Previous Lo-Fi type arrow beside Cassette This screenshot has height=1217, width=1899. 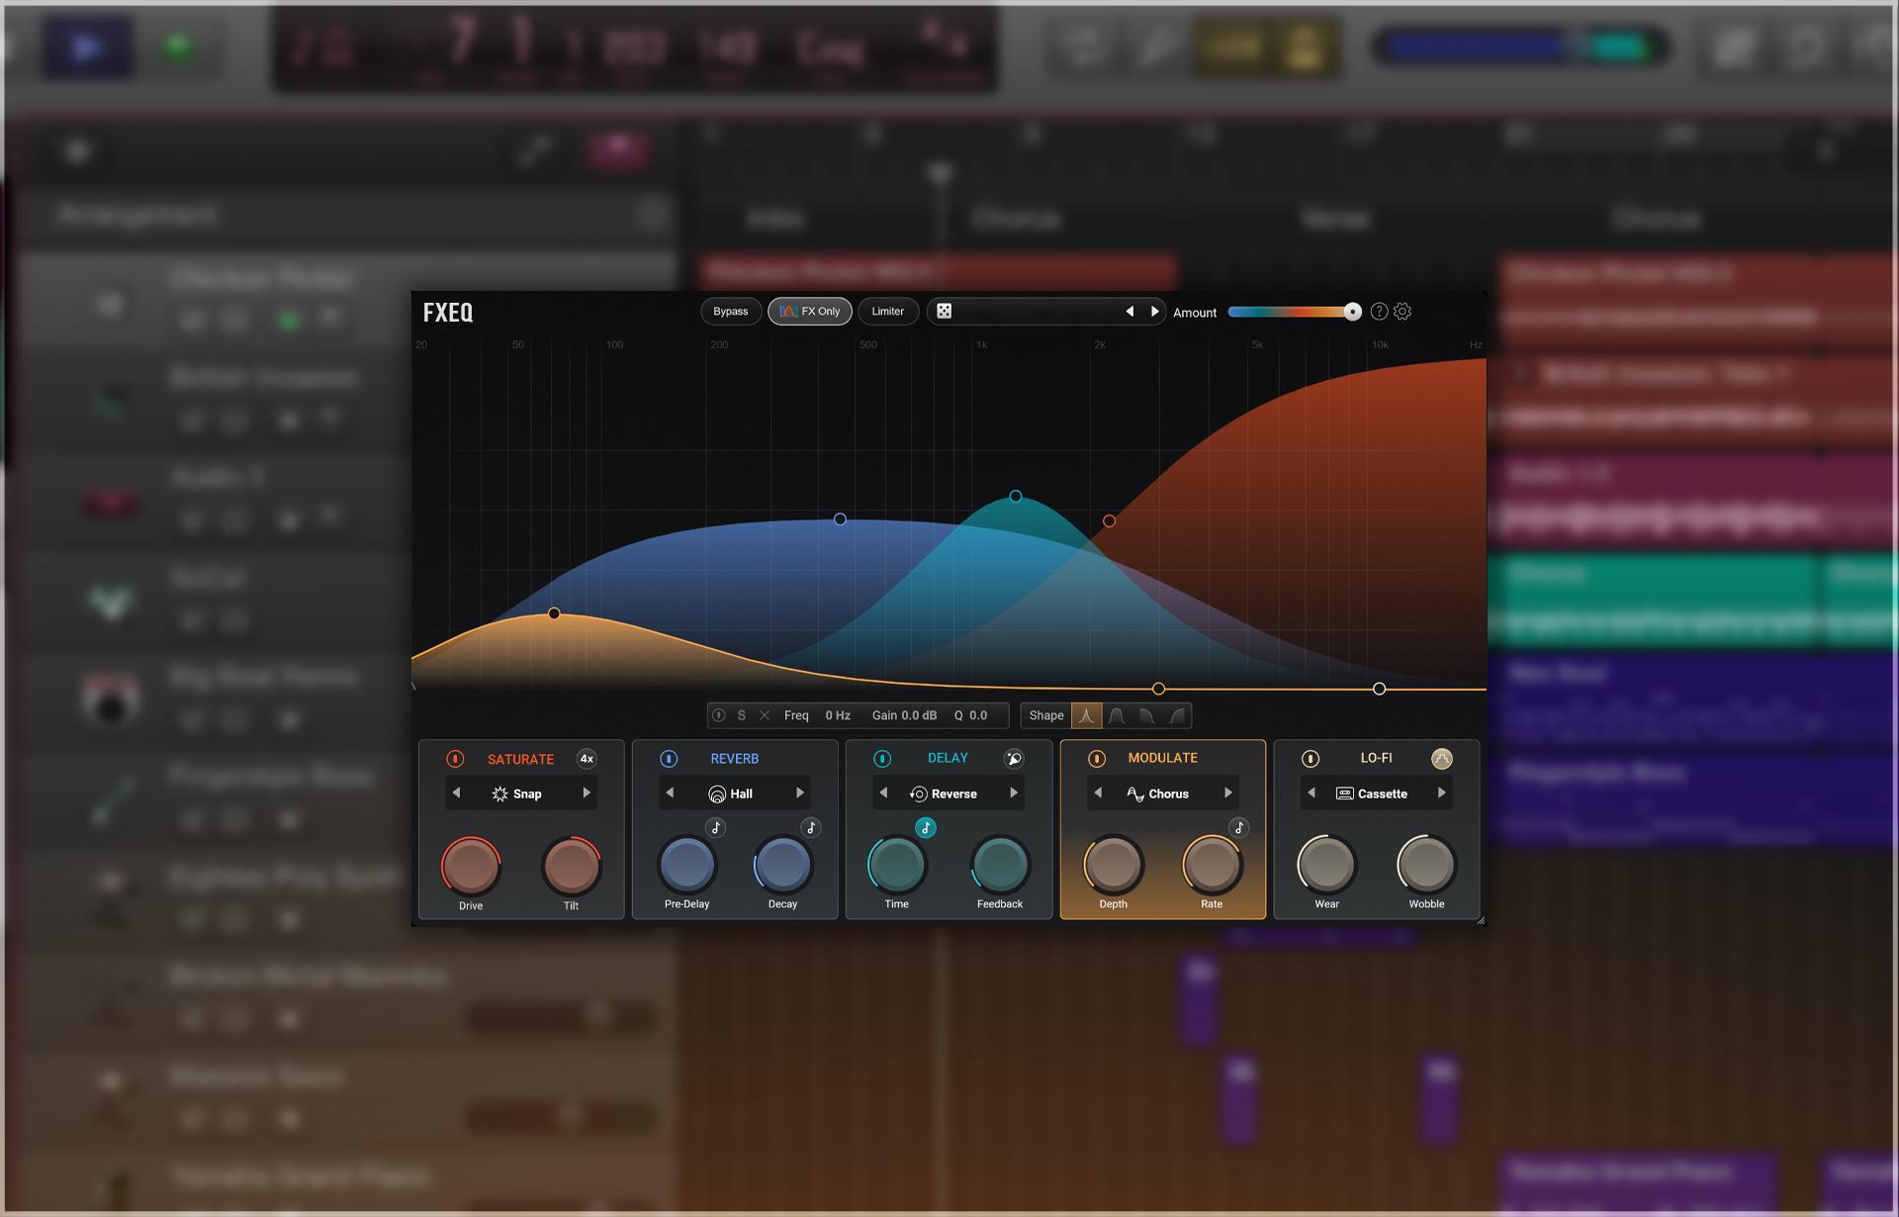coord(1311,794)
